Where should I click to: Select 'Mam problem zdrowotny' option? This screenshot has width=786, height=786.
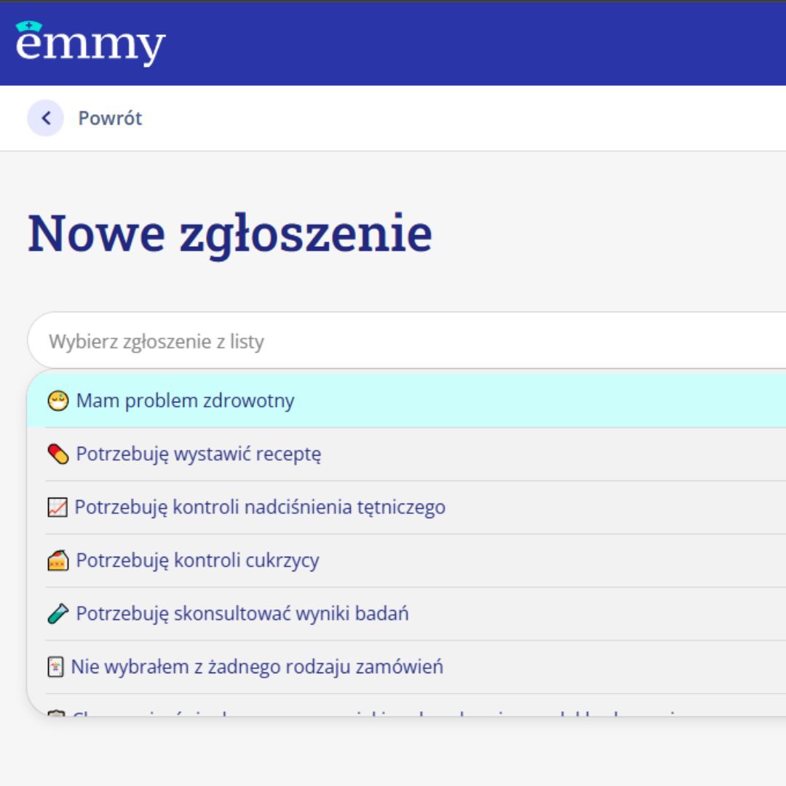(x=186, y=401)
